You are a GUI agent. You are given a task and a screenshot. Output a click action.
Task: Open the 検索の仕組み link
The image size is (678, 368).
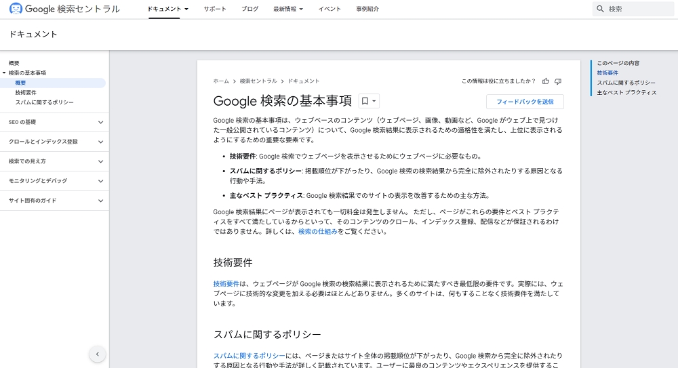318,231
